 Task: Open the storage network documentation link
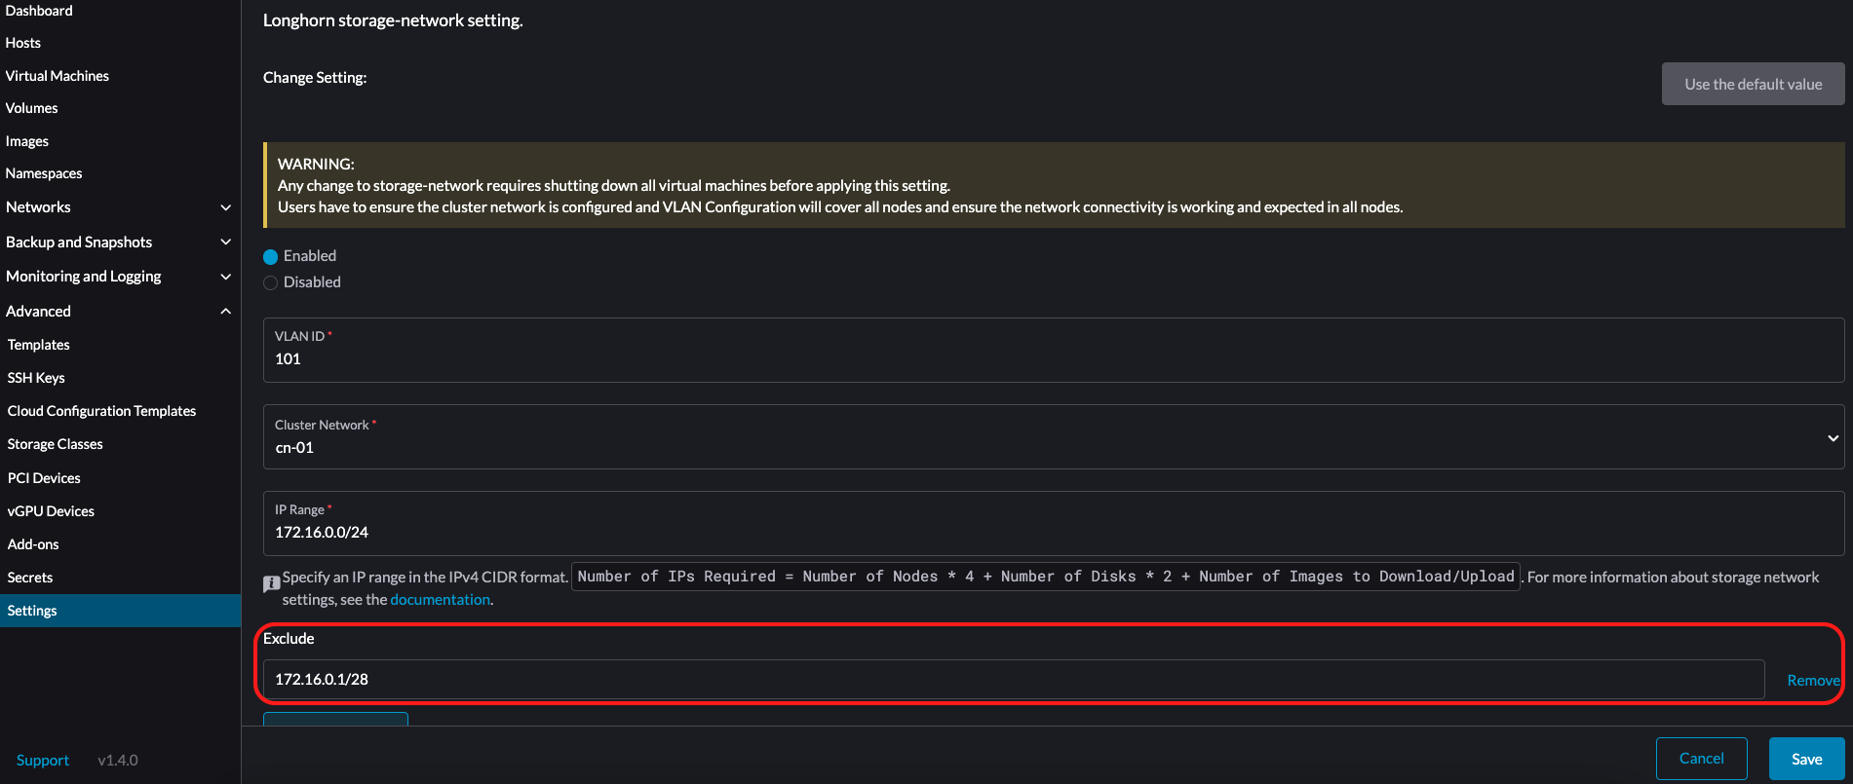click(440, 600)
